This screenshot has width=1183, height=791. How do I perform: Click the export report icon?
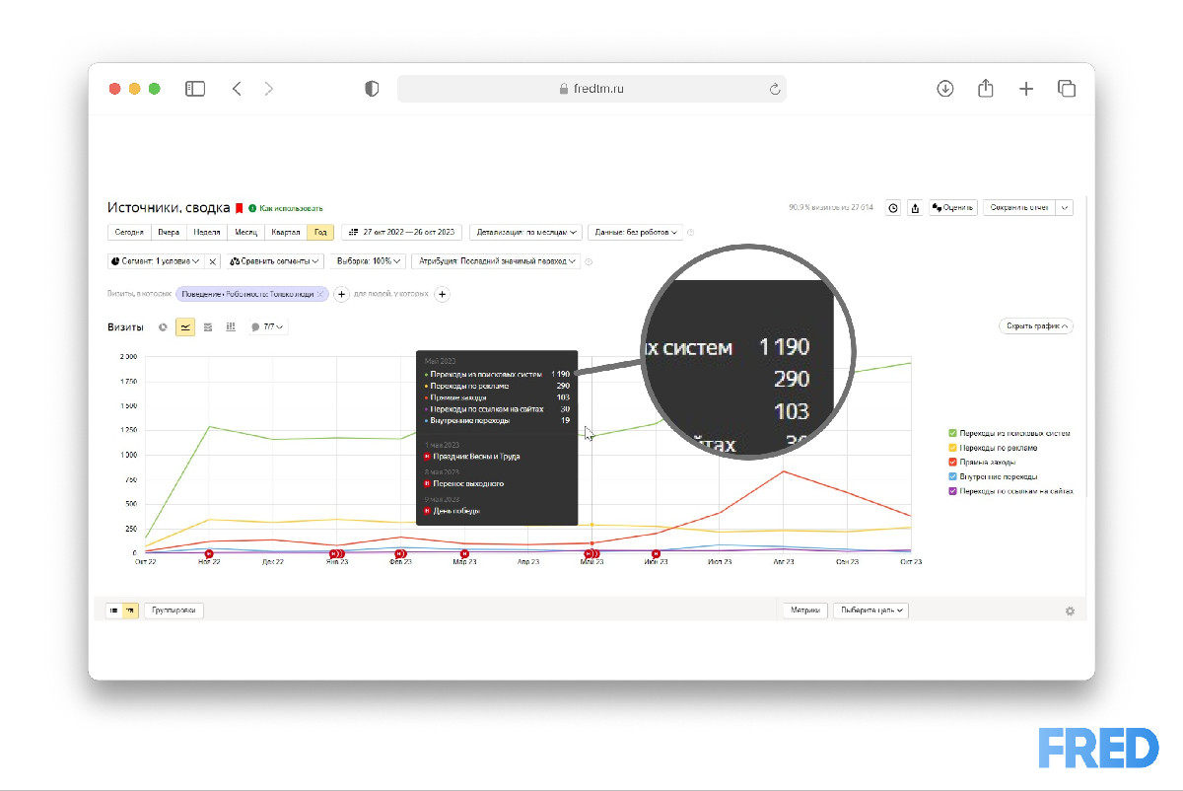pyautogui.click(x=915, y=208)
